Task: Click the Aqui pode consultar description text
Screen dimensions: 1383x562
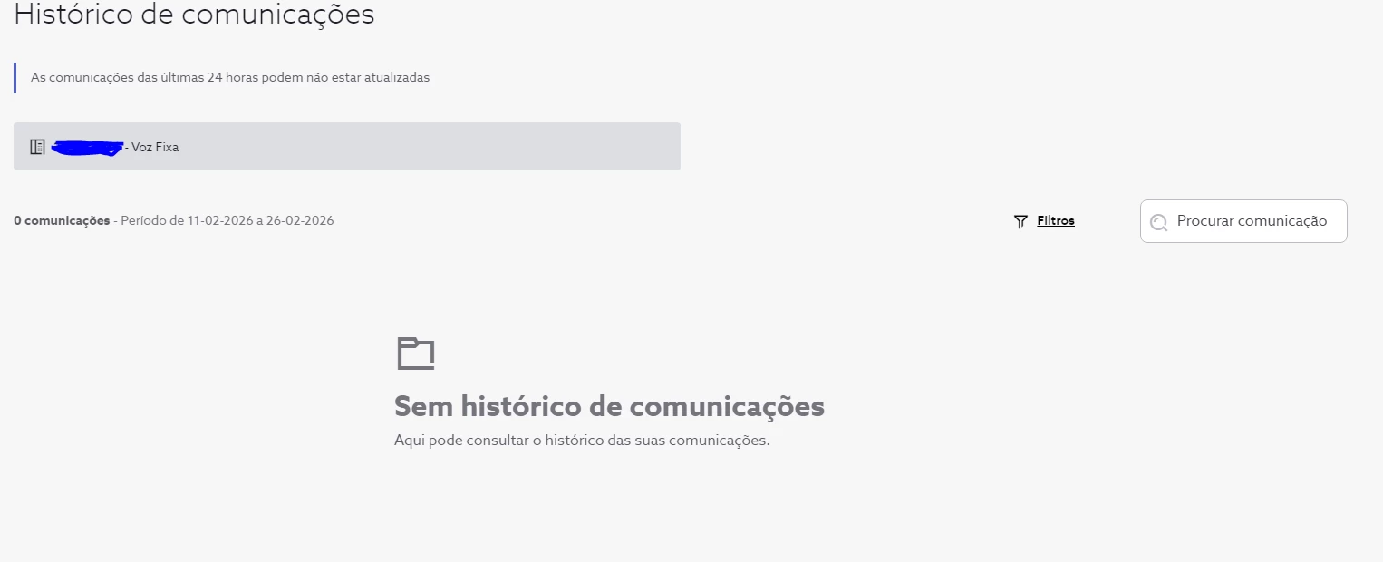Action: pos(581,441)
